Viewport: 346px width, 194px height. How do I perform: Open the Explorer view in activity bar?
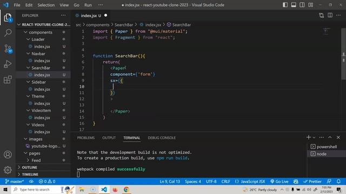click(8, 18)
